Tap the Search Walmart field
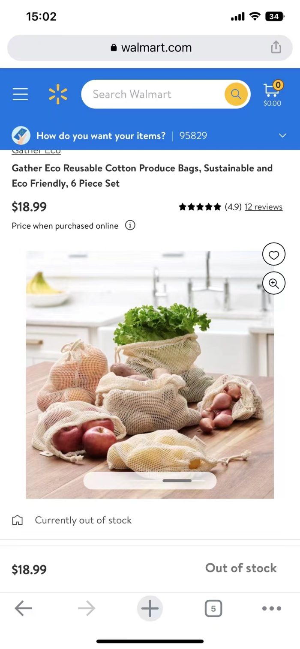Viewport: 300px width, 649px height. (x=152, y=94)
